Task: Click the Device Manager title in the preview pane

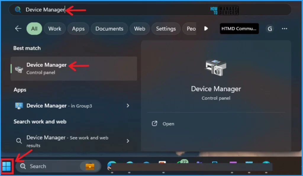Action: pos(216,89)
